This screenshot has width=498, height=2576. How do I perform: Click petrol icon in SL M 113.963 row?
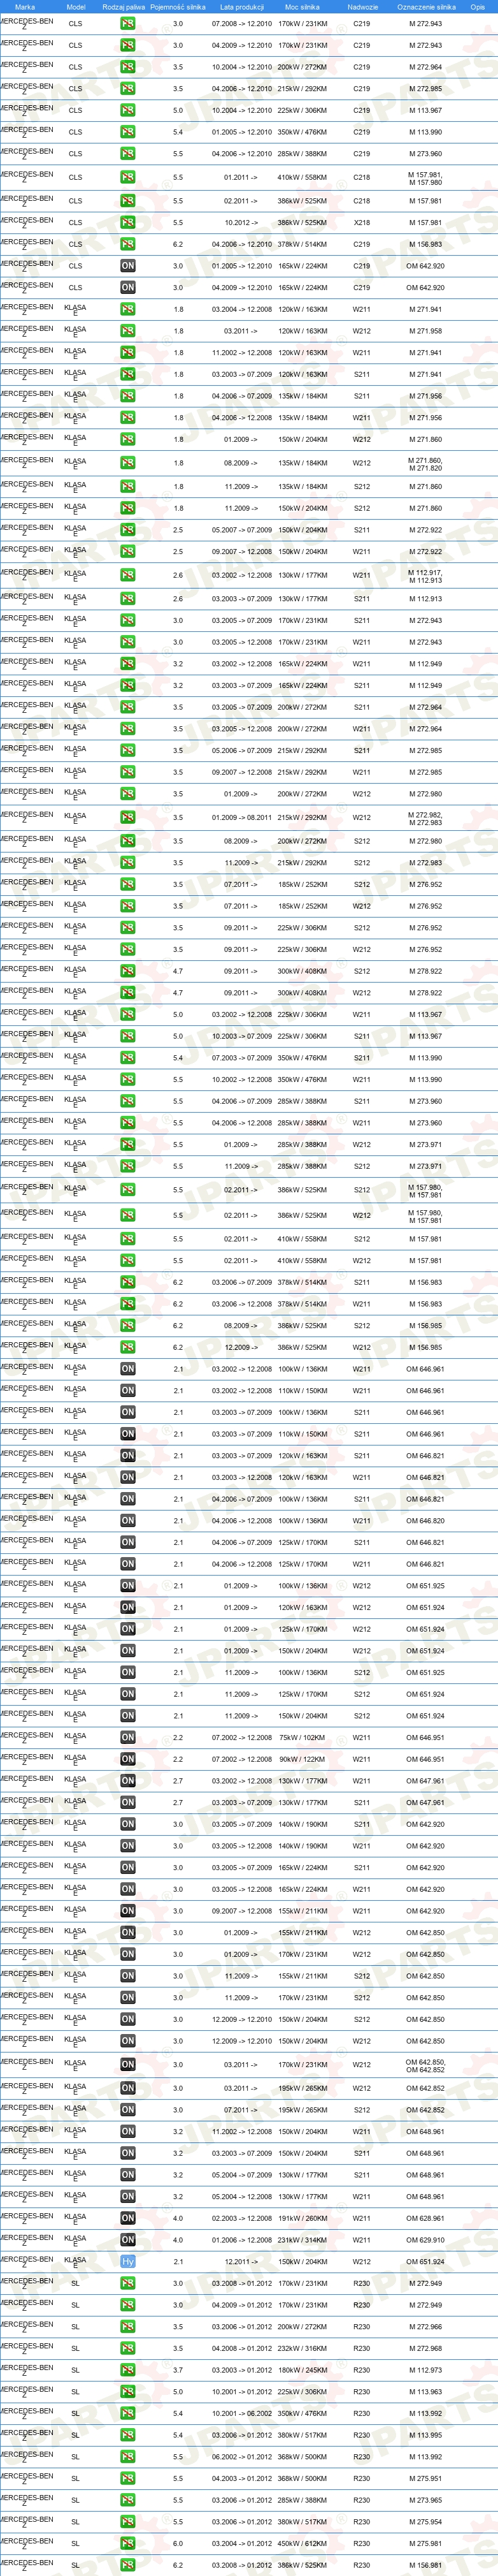tap(128, 2392)
